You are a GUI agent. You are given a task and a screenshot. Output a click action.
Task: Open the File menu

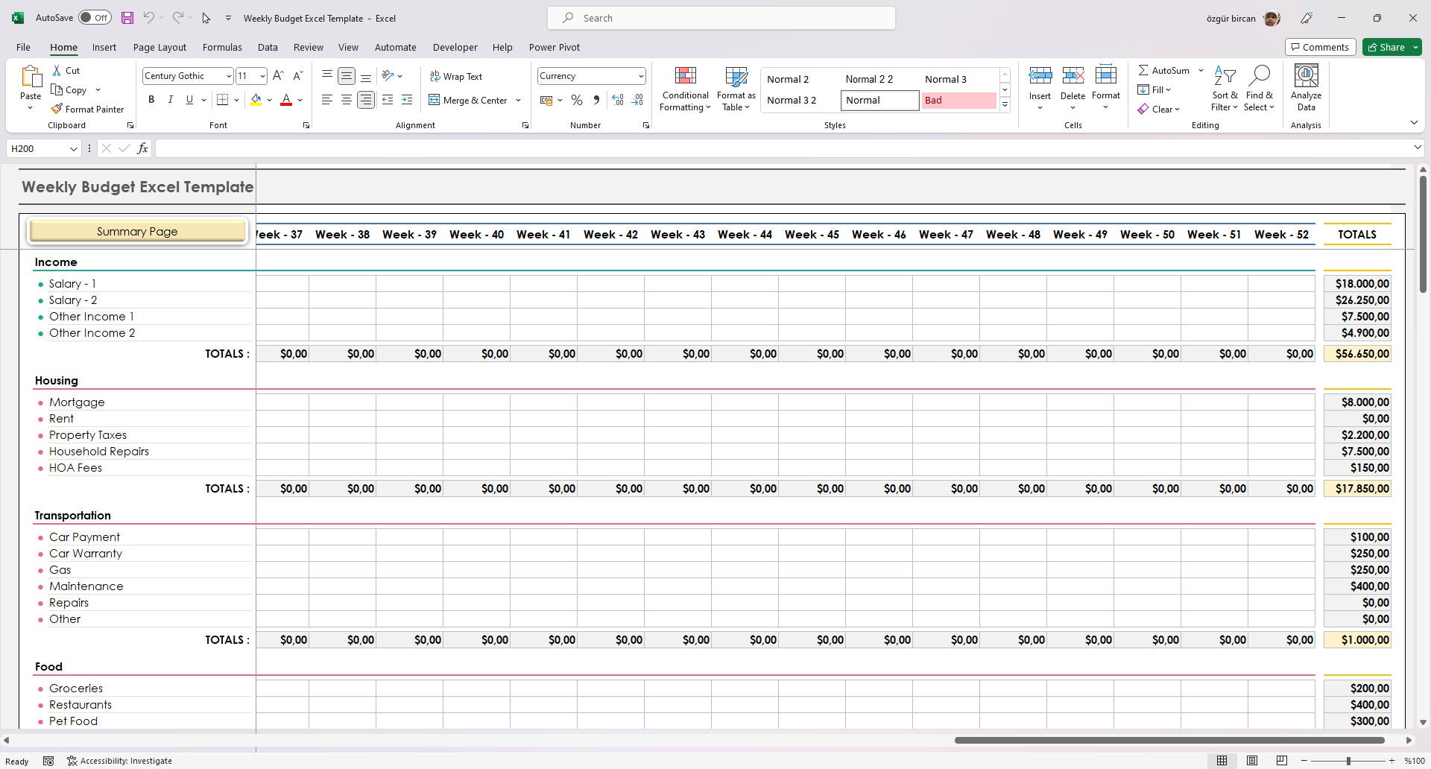[x=23, y=47]
